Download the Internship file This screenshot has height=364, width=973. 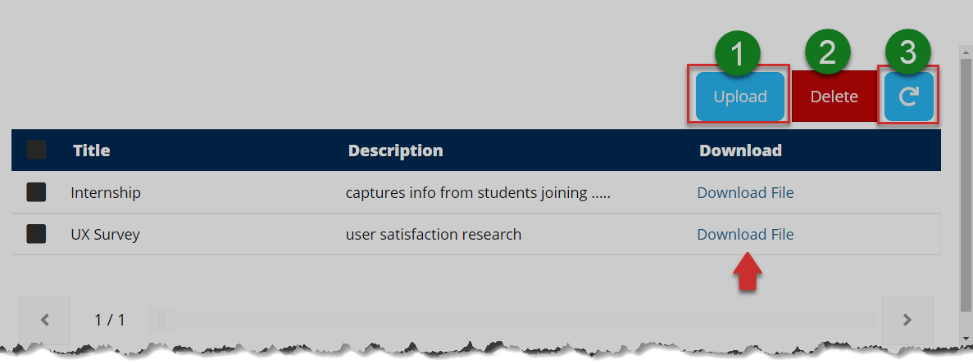(x=745, y=193)
